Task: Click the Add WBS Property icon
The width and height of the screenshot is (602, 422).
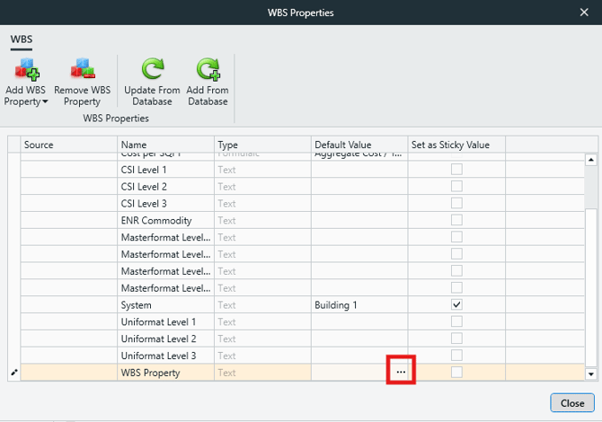Action: click(x=26, y=69)
